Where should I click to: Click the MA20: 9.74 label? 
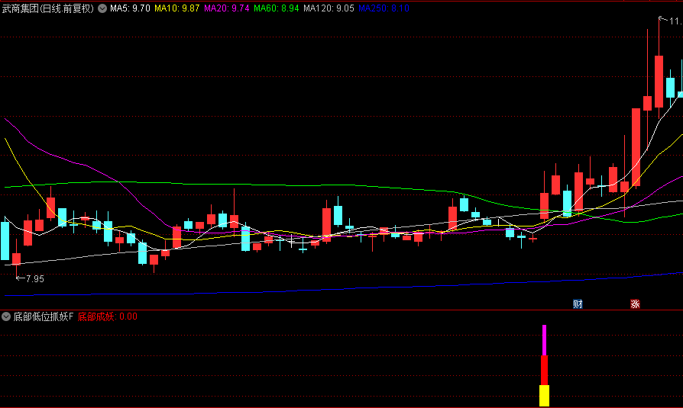226,8
